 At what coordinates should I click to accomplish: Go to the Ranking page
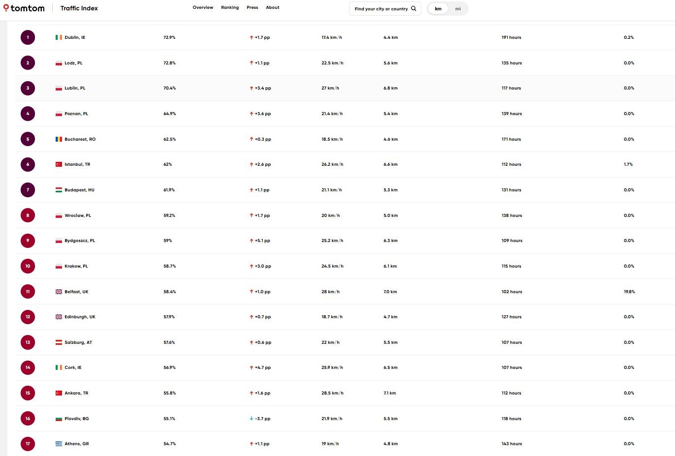tap(230, 7)
